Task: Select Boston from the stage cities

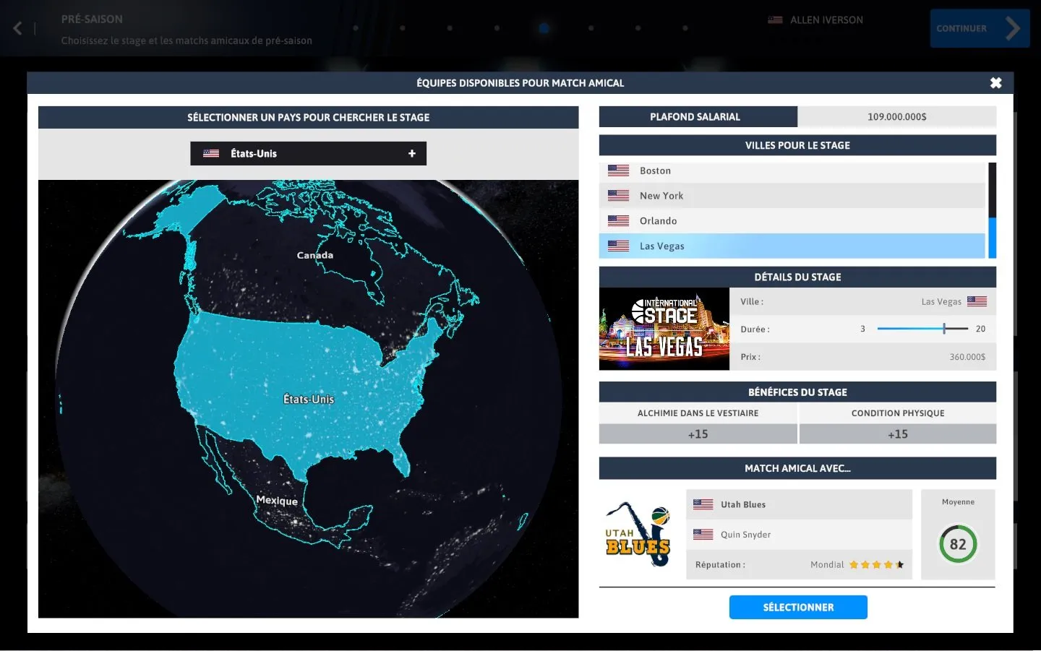Action: click(655, 171)
